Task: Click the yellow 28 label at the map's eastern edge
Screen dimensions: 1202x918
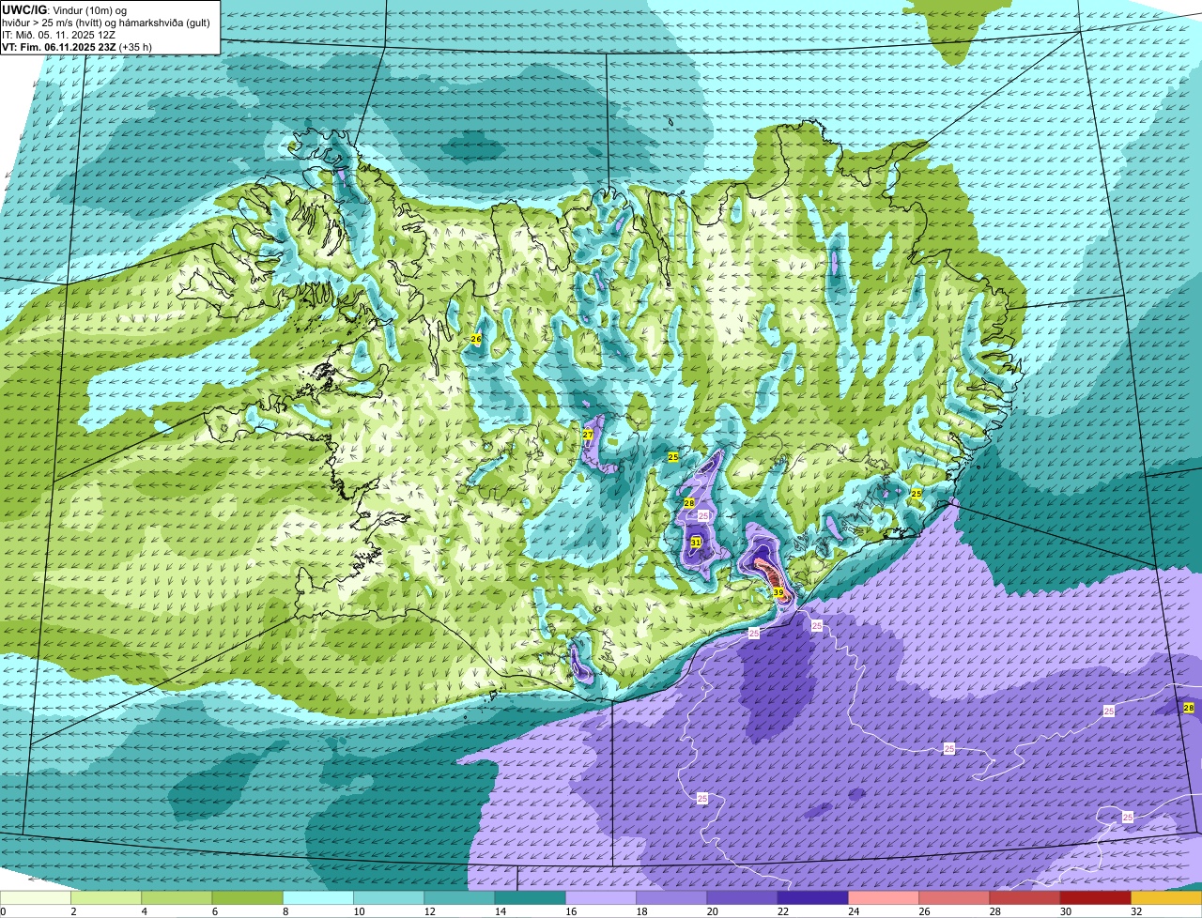Action: pos(1189,708)
